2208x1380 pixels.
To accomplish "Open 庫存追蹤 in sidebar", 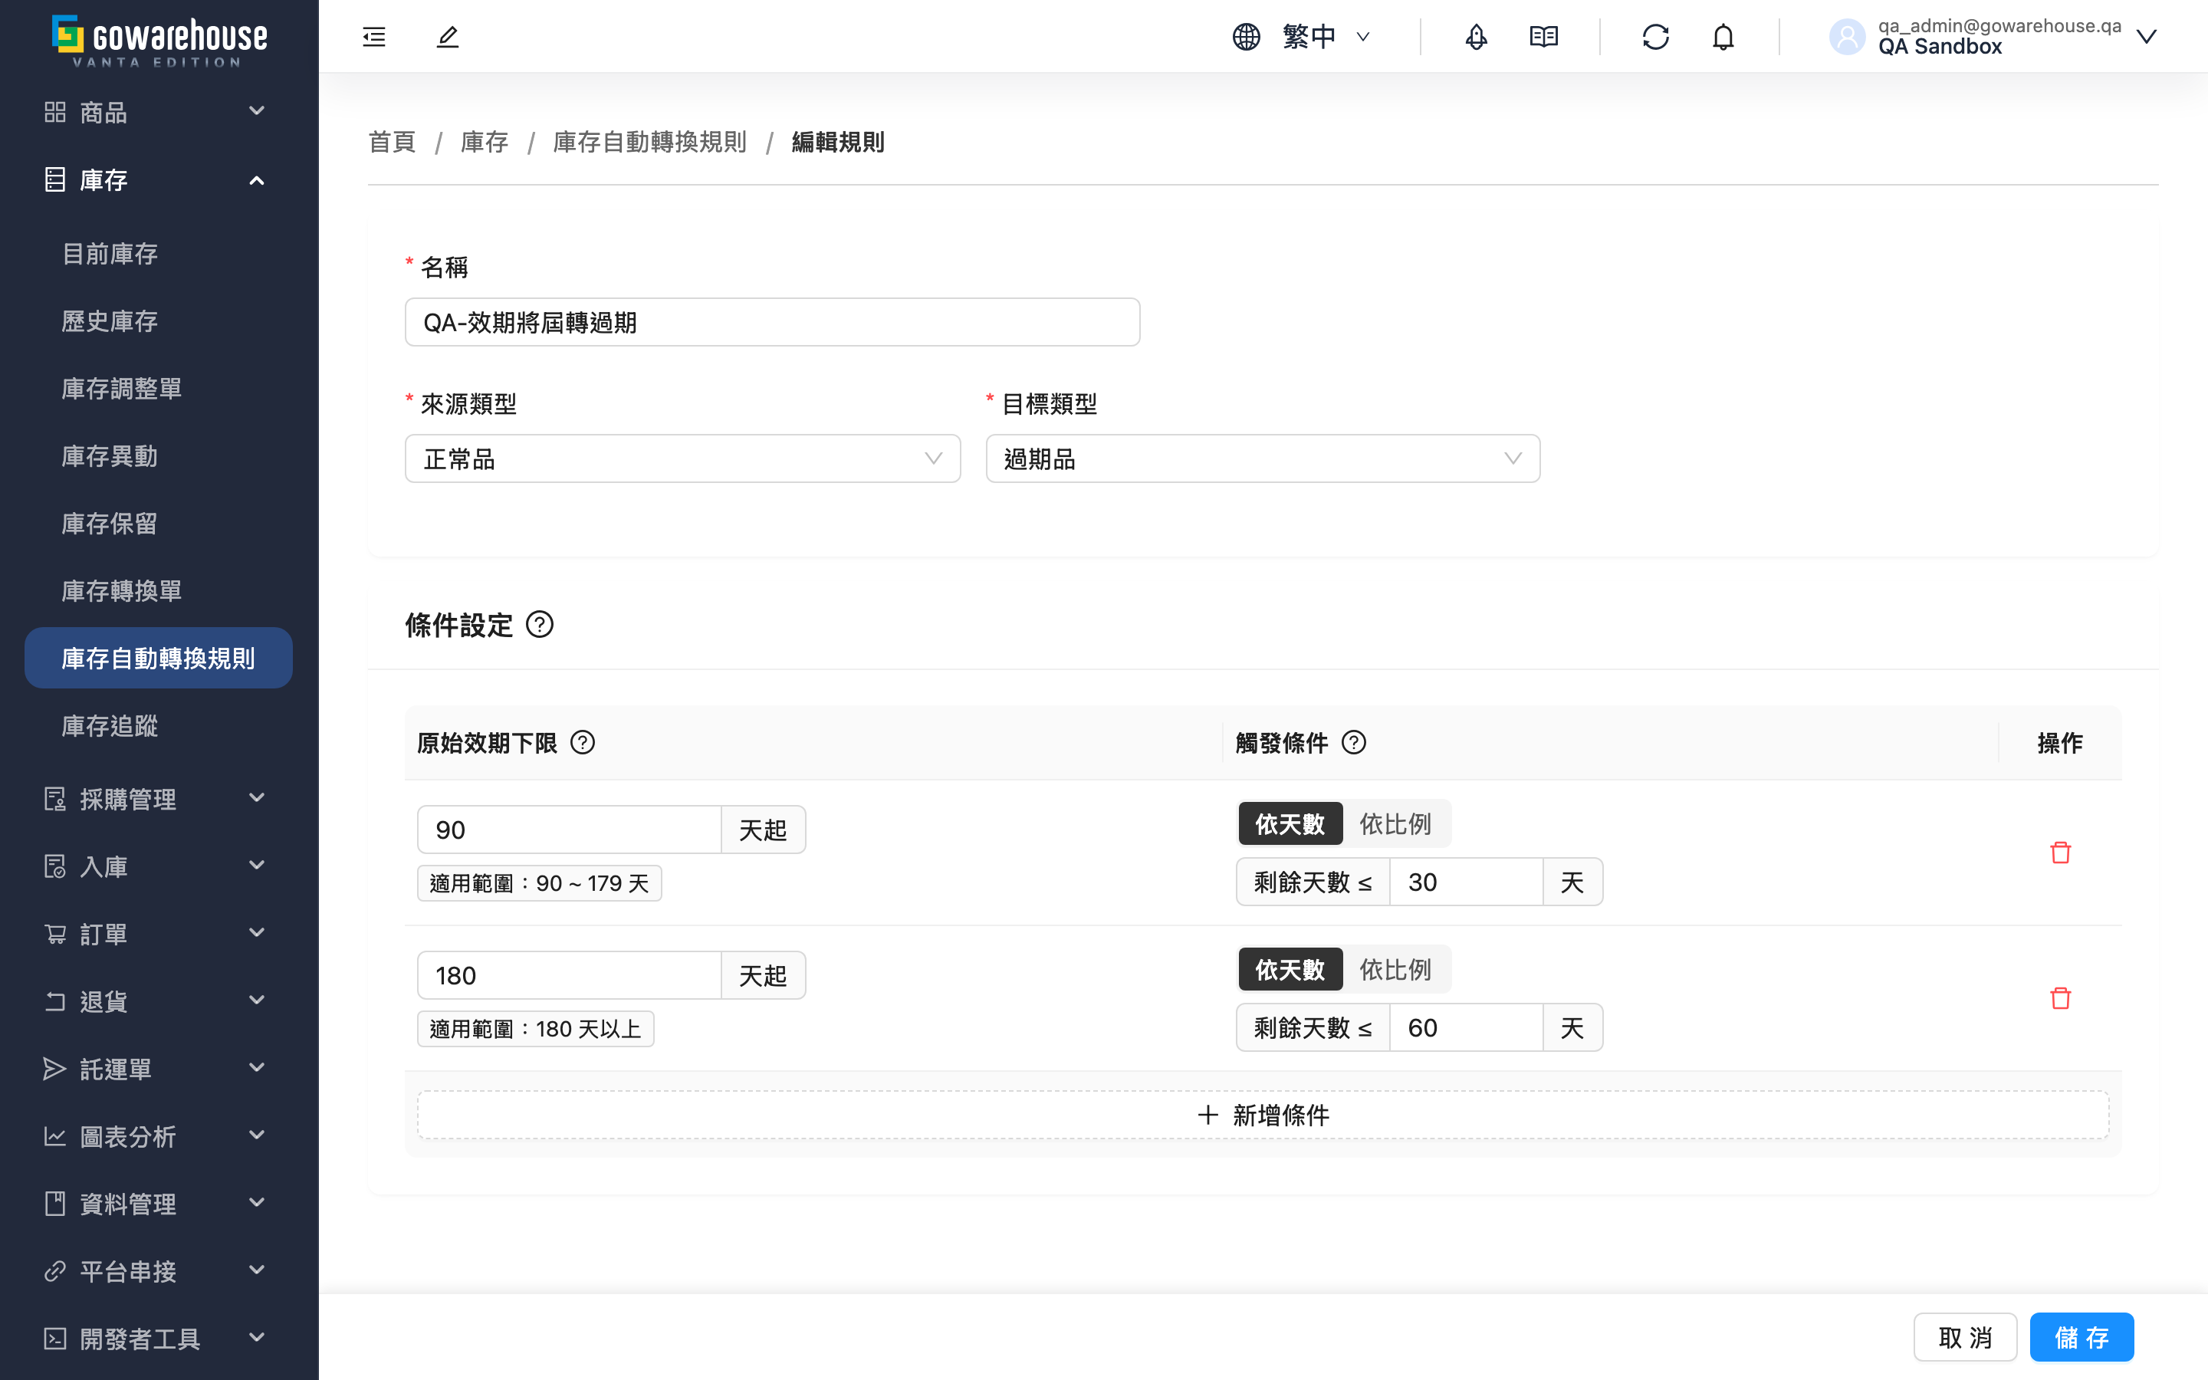I will [x=110, y=725].
